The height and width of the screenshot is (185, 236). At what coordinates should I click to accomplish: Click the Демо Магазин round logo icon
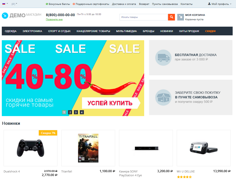(x=5, y=16)
